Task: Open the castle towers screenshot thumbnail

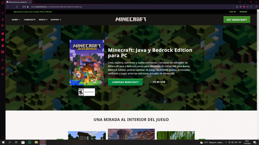Action: point(131,134)
